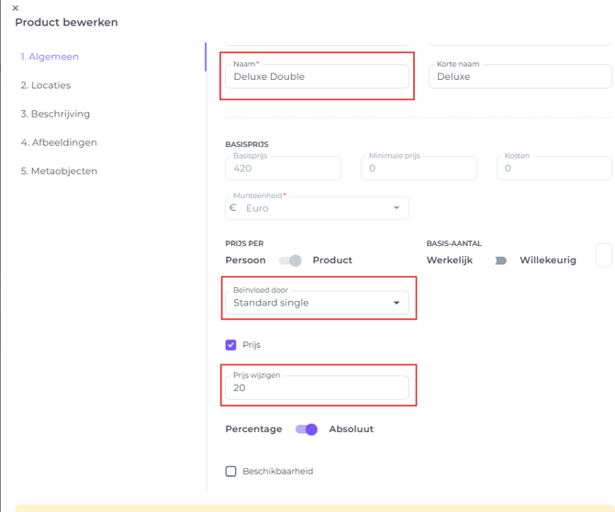Open the Munteenheid Euro dropdown
This screenshot has width=615, height=512.
[317, 208]
